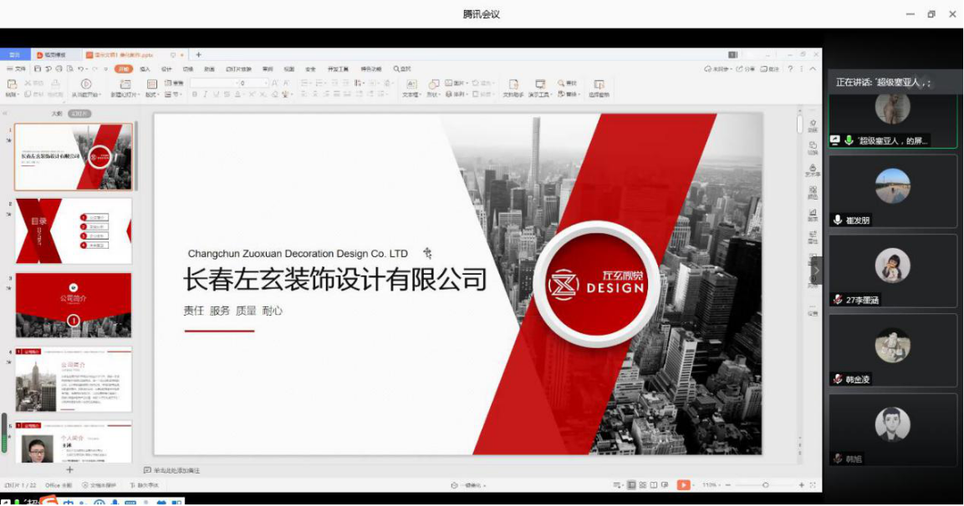Screen dimensions: 964x506
Task: Click the new document tab plus button
Action: tap(198, 54)
